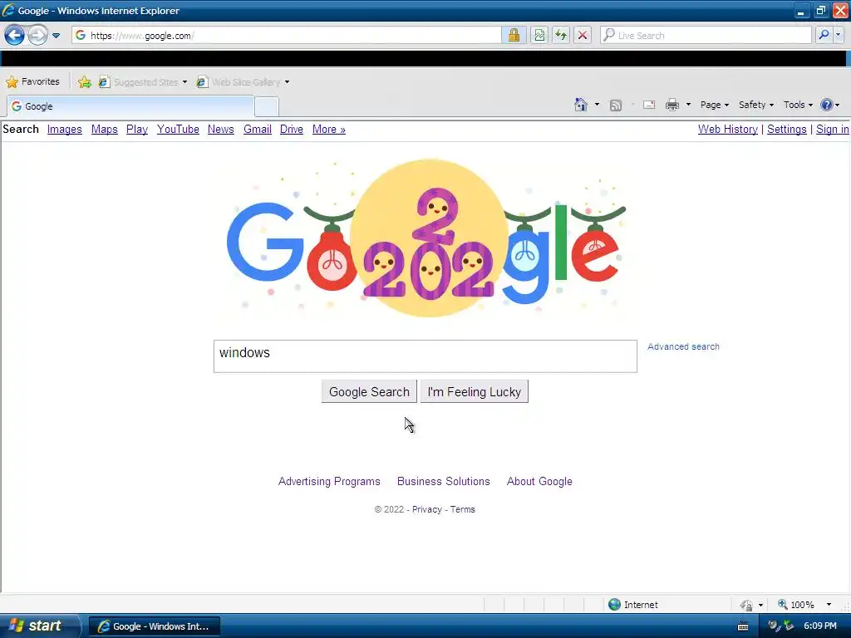Click the search field containing windows
Screen dimensions: 851x638
click(x=425, y=356)
